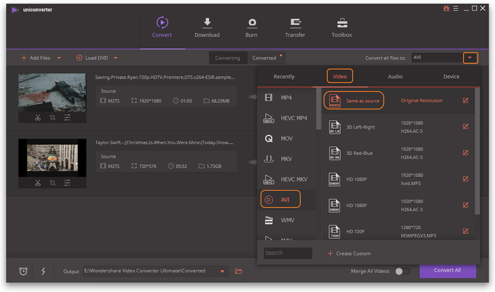
Task: Click Convert All button
Action: (448, 271)
